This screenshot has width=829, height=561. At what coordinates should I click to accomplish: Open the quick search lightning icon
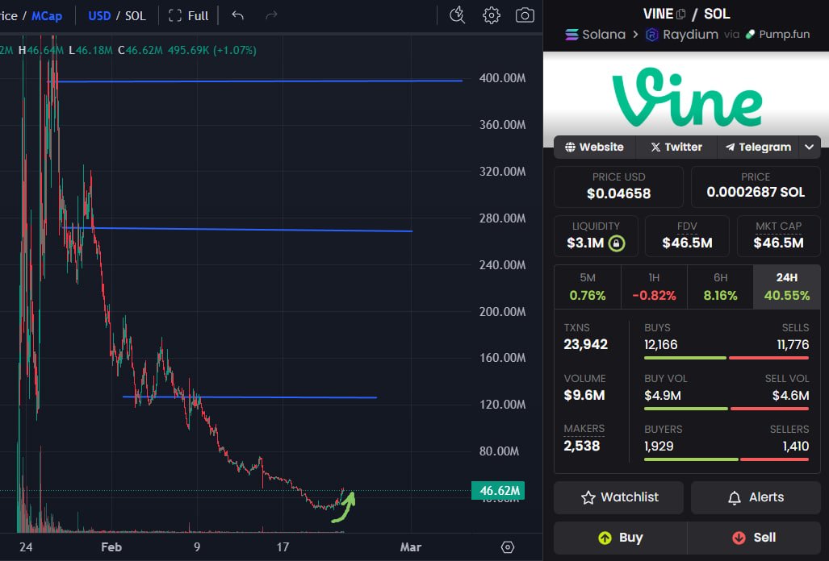[x=458, y=15]
